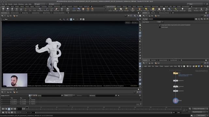The width and height of the screenshot is (209, 117).
Task: Create a Box with the shelf tool
Action: tap(3, 9)
